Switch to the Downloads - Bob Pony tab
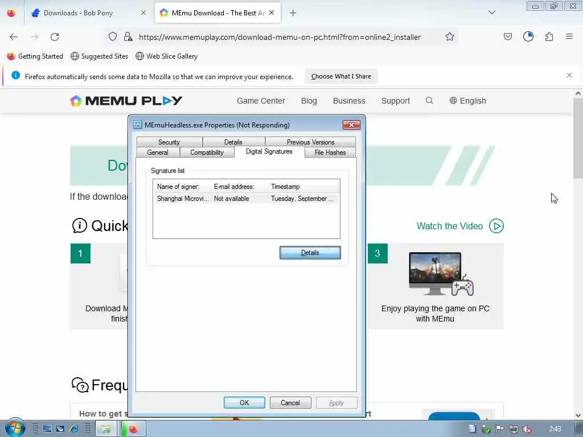The image size is (583, 437). pyautogui.click(x=88, y=13)
